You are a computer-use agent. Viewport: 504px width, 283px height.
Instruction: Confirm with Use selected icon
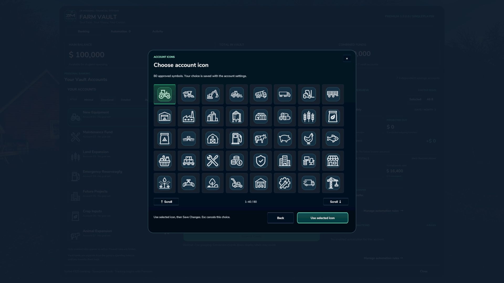[x=323, y=218]
